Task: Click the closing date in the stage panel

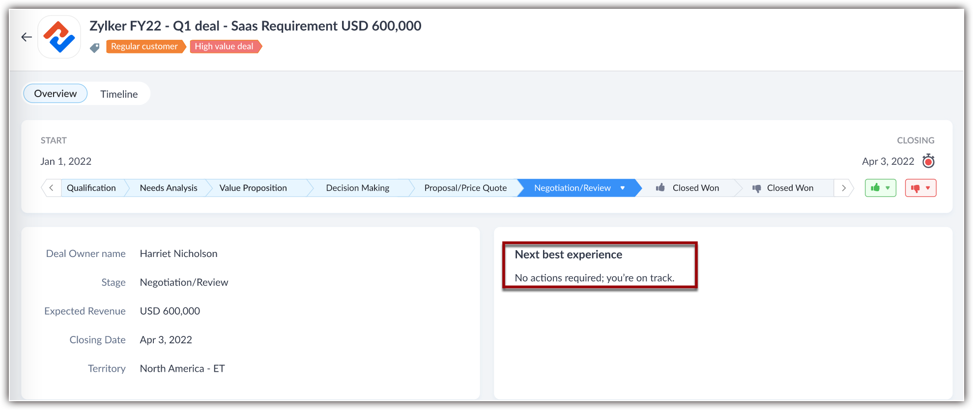Action: [x=888, y=161]
